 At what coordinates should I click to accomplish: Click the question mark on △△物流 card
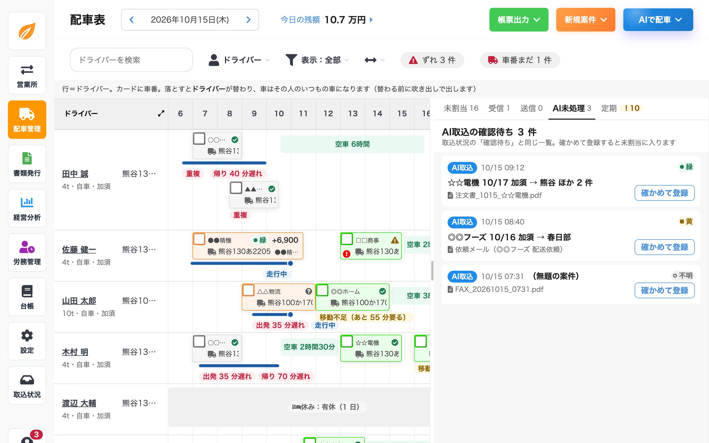click(308, 291)
